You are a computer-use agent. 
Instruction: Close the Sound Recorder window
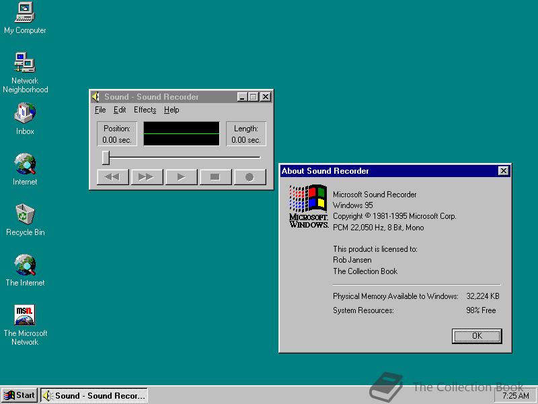[266, 97]
